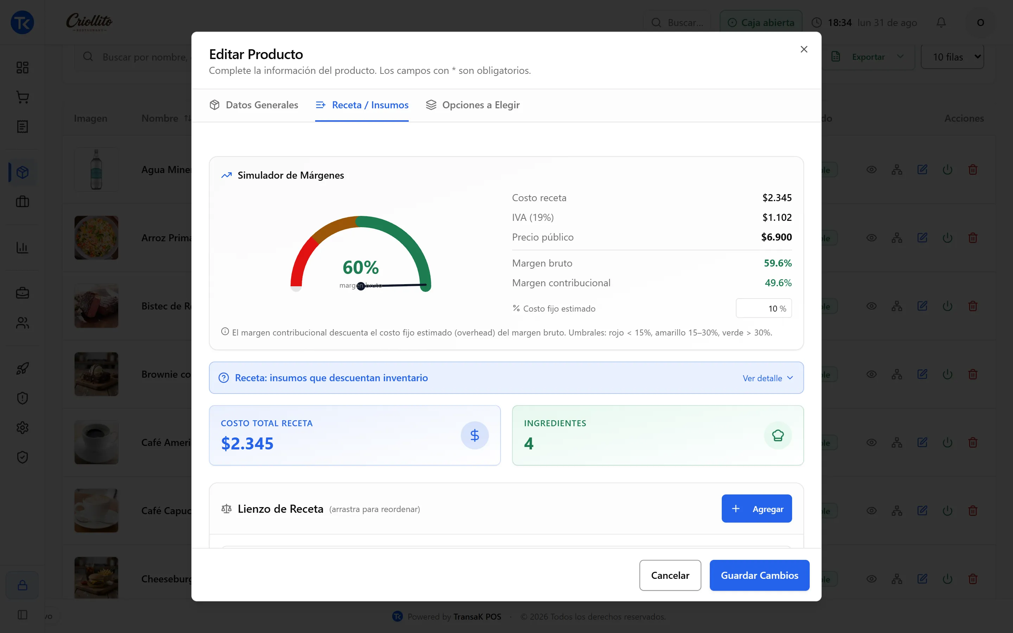Collapse the sidebar panel toggle icon
This screenshot has width=1013, height=633.
coord(22,615)
